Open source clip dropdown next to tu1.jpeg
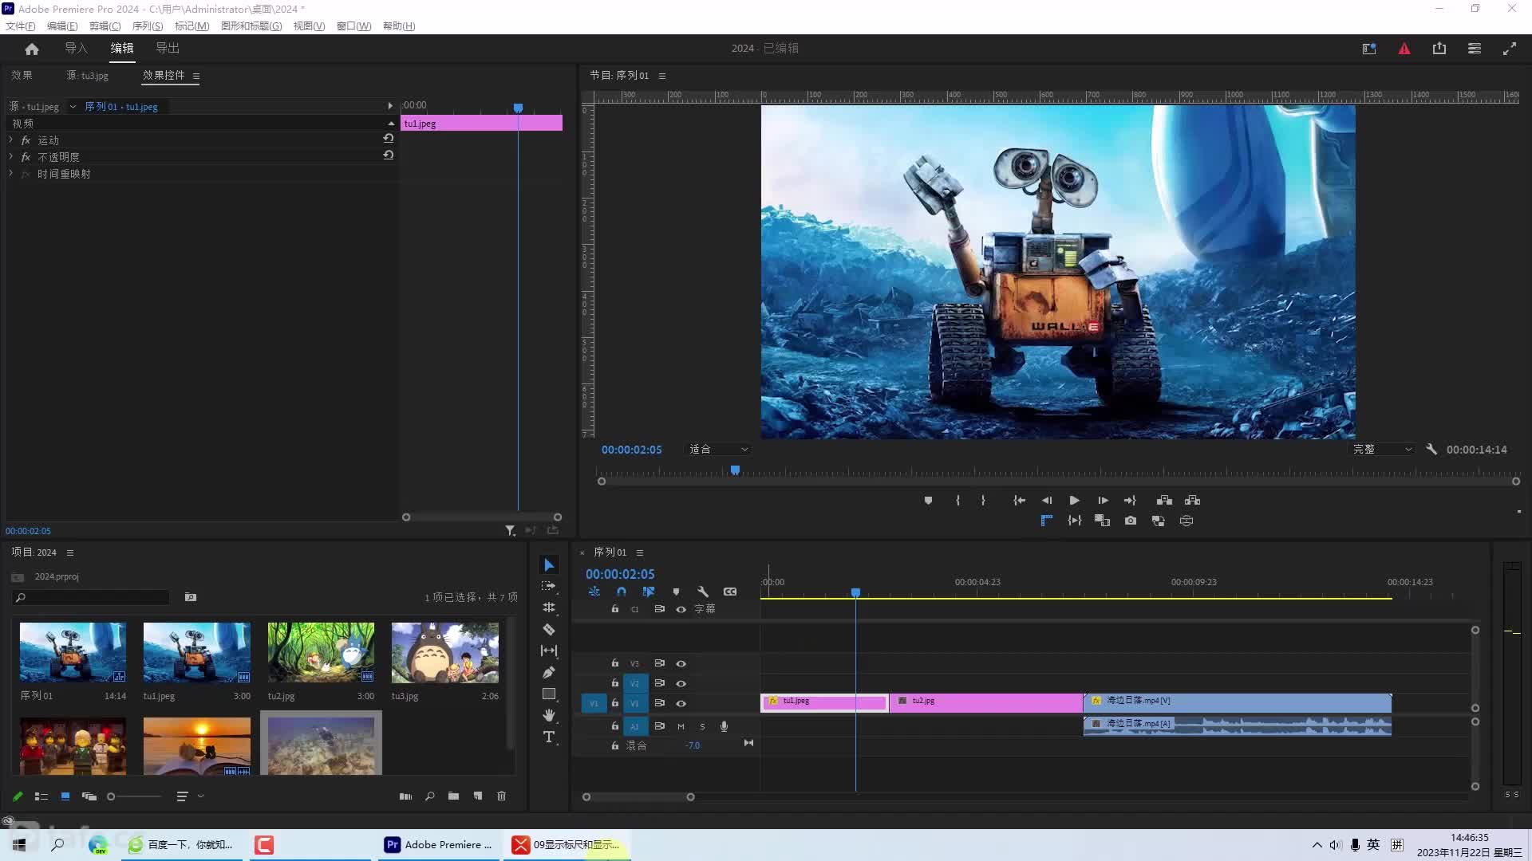The image size is (1532, 861). point(73,107)
